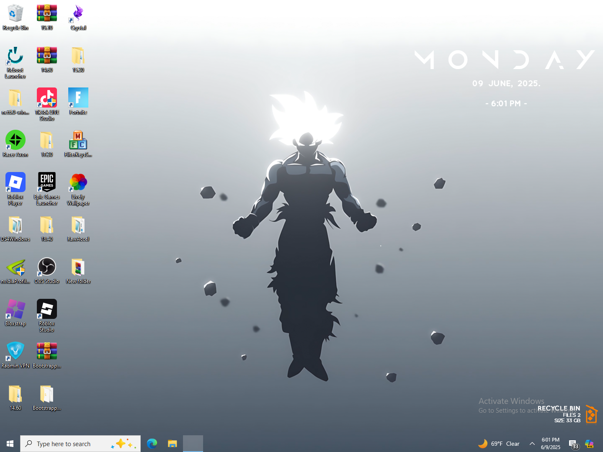
Task: Click the orange Recycle Bin widget icon
Action: click(591, 414)
